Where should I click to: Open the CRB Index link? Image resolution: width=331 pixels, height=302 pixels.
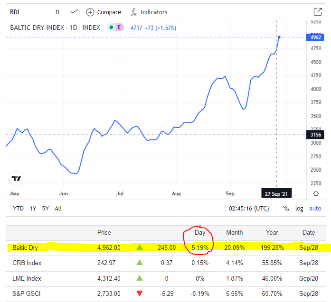[27, 263]
